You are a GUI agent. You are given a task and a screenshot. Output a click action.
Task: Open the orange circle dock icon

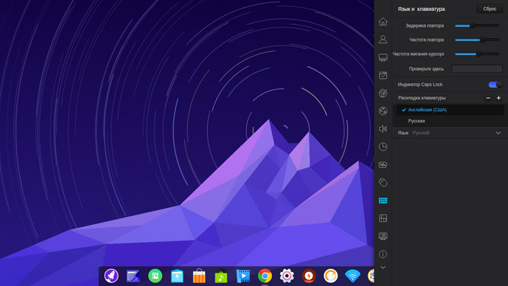330,276
